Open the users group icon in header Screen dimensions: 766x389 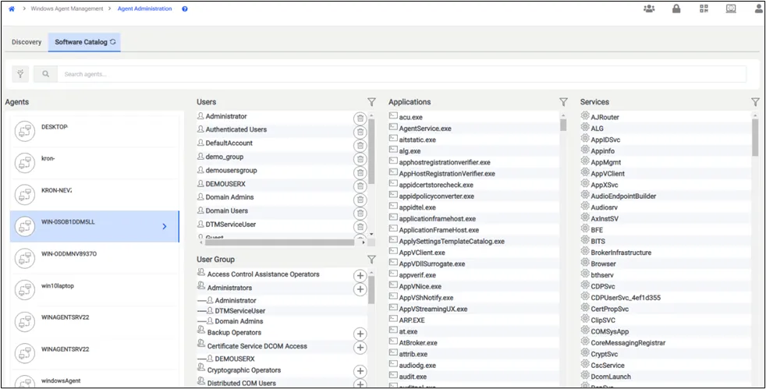coord(649,9)
